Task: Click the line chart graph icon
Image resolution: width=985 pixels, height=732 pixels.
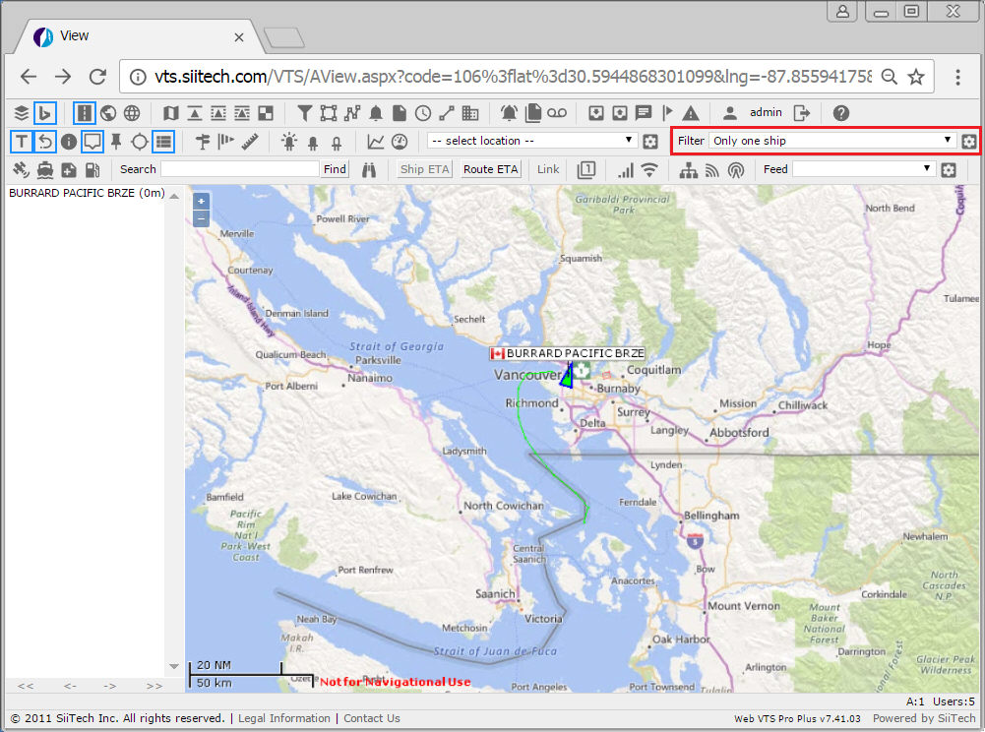Action: pos(376,142)
